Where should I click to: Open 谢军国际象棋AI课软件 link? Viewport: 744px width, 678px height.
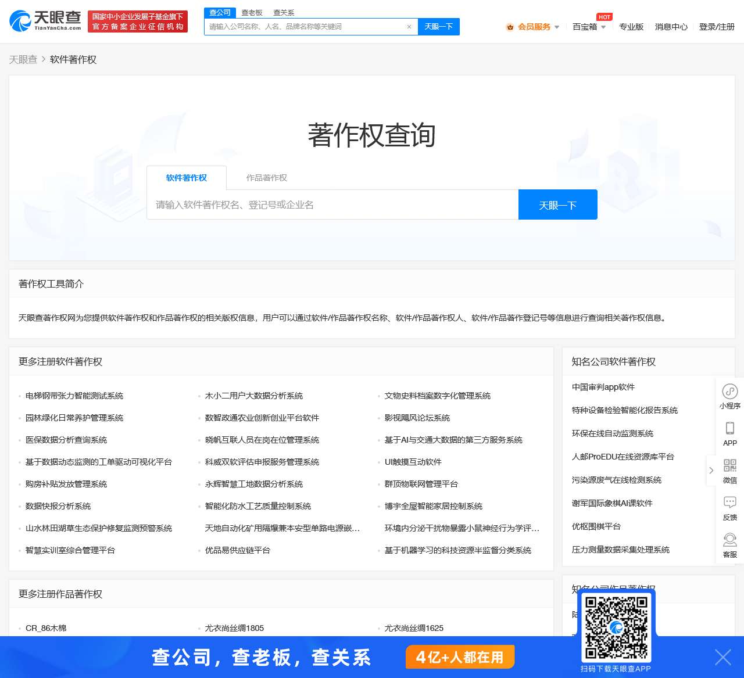point(612,503)
